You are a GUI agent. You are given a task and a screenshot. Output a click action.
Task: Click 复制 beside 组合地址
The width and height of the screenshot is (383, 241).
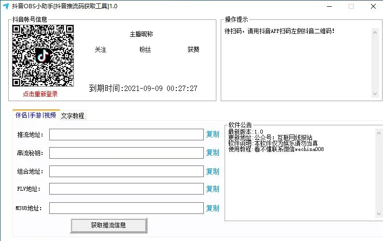click(x=213, y=171)
